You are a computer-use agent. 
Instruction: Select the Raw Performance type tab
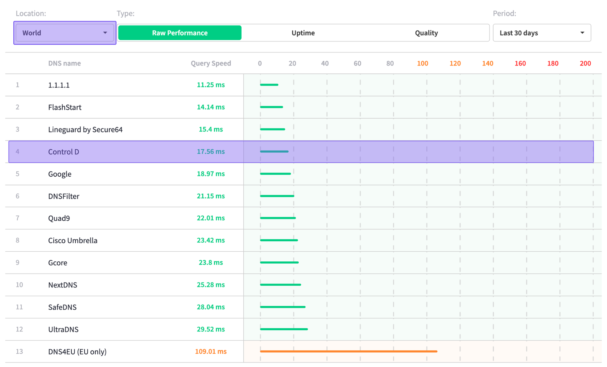[180, 33]
